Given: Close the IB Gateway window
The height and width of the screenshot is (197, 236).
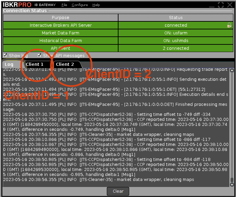Looking at the screenshot, I should pyautogui.click(x=230, y=5).
